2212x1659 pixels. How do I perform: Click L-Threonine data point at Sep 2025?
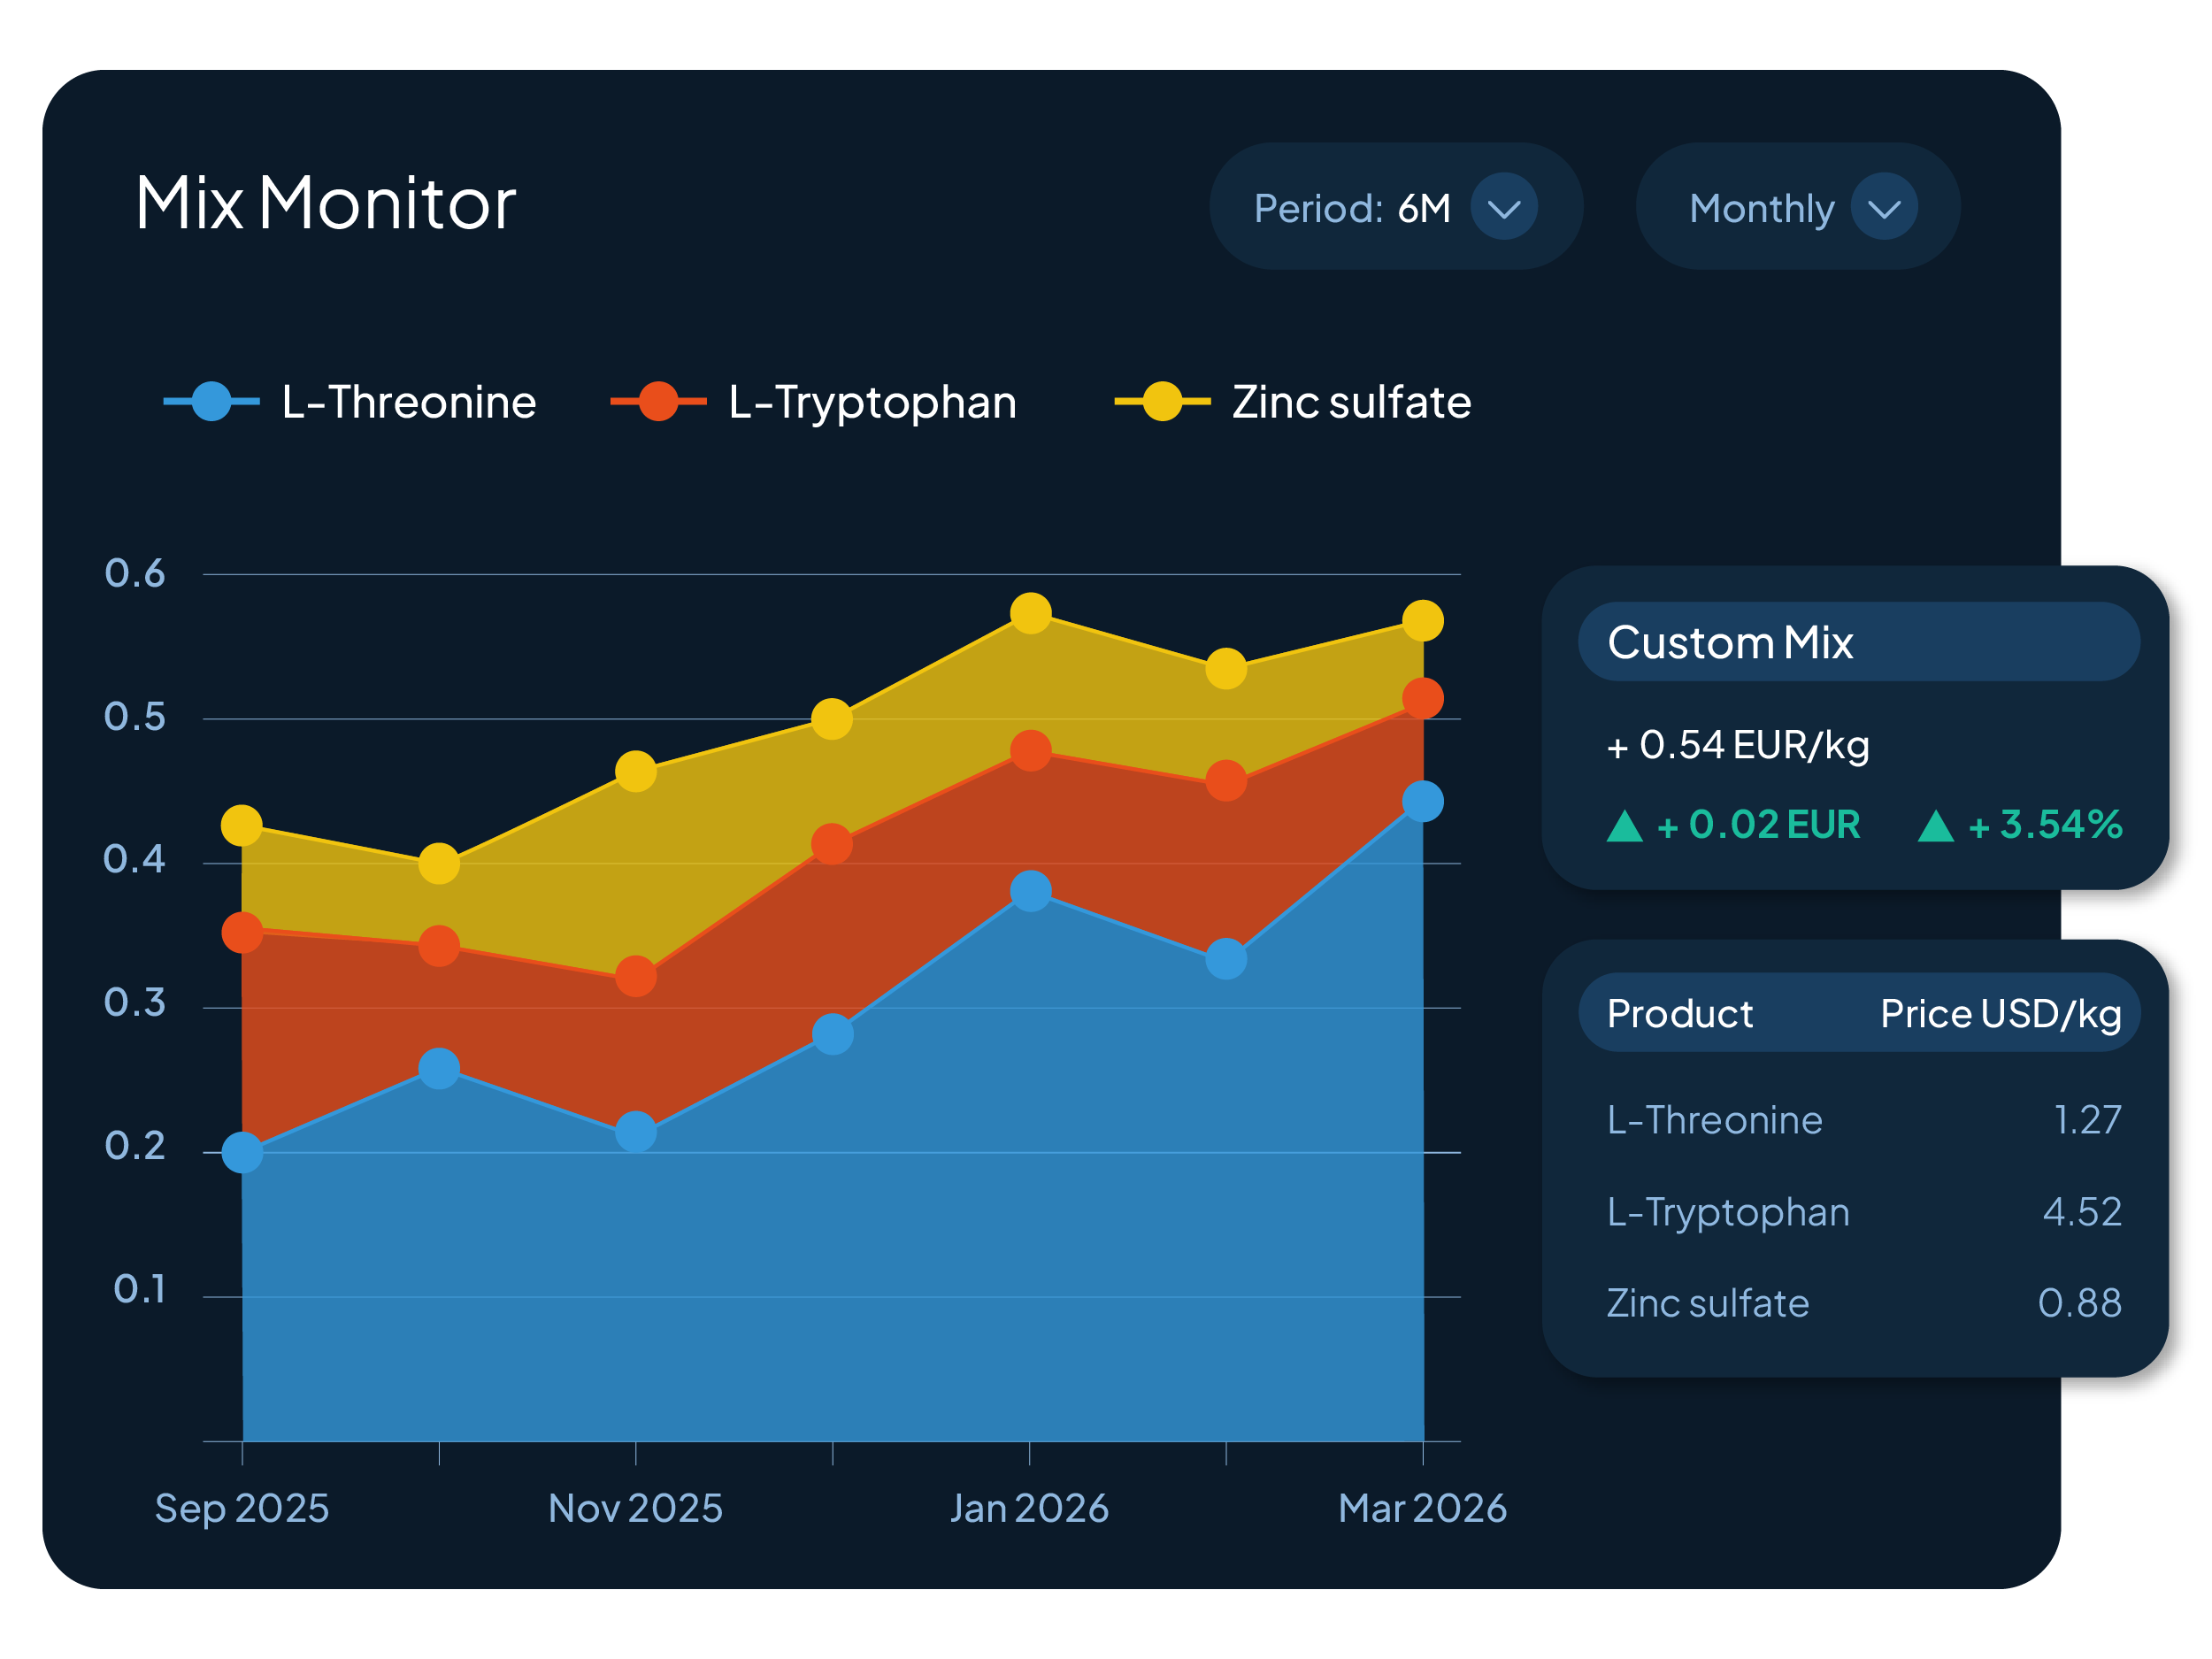[242, 1152]
